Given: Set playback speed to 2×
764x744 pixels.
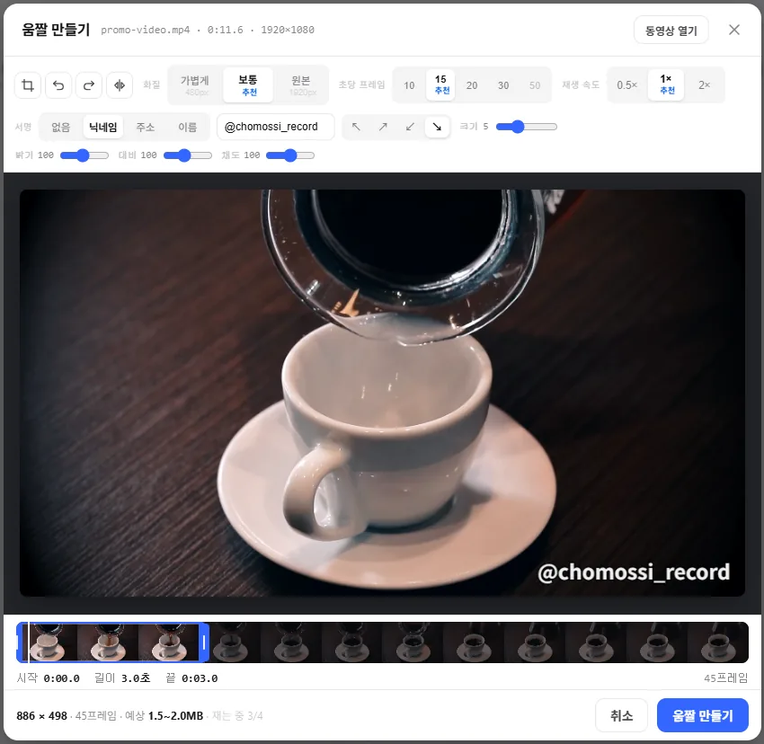Looking at the screenshot, I should click(704, 85).
